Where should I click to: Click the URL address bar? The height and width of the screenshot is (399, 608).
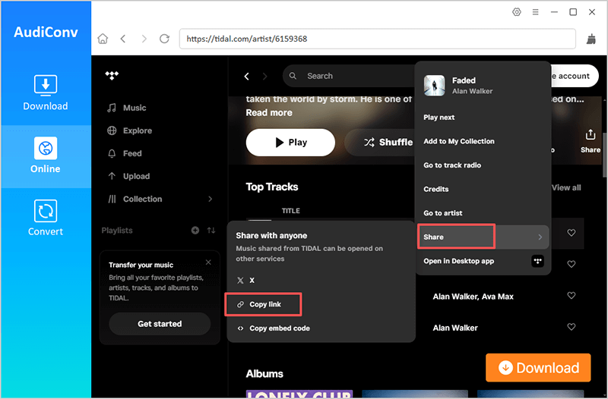377,39
